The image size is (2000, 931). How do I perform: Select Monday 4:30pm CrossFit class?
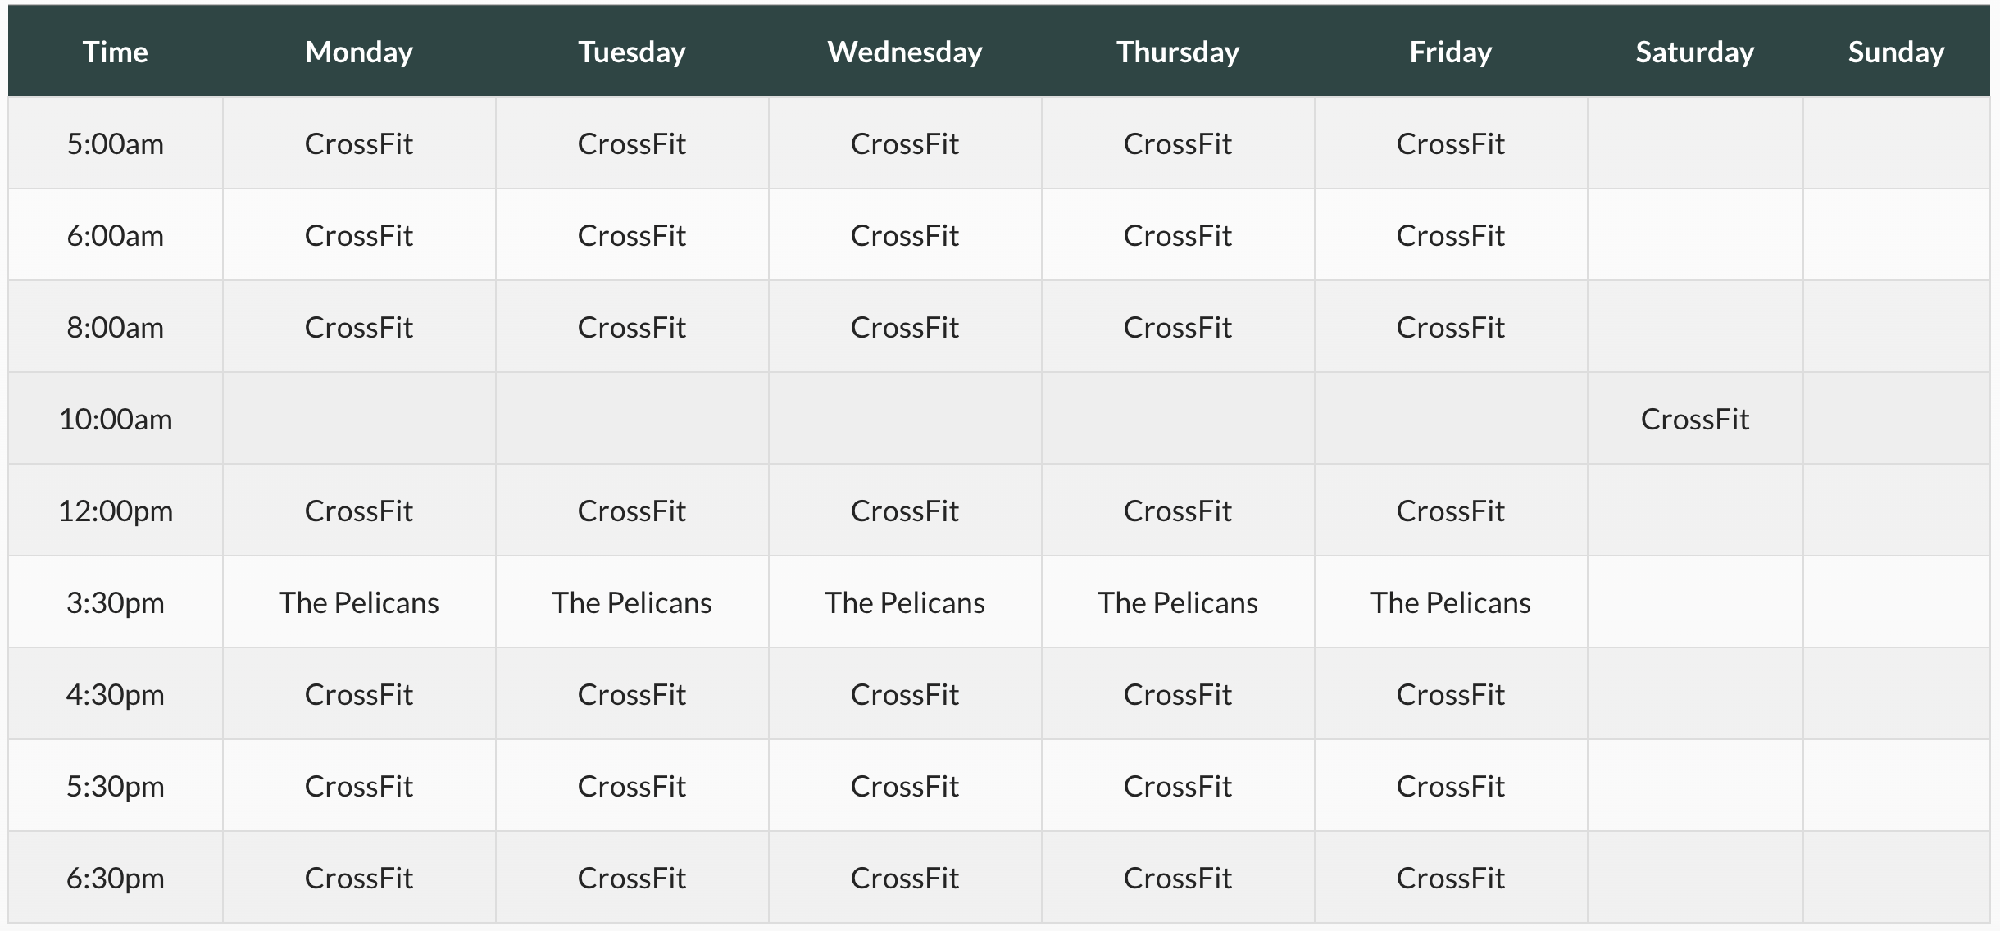pyautogui.click(x=359, y=695)
